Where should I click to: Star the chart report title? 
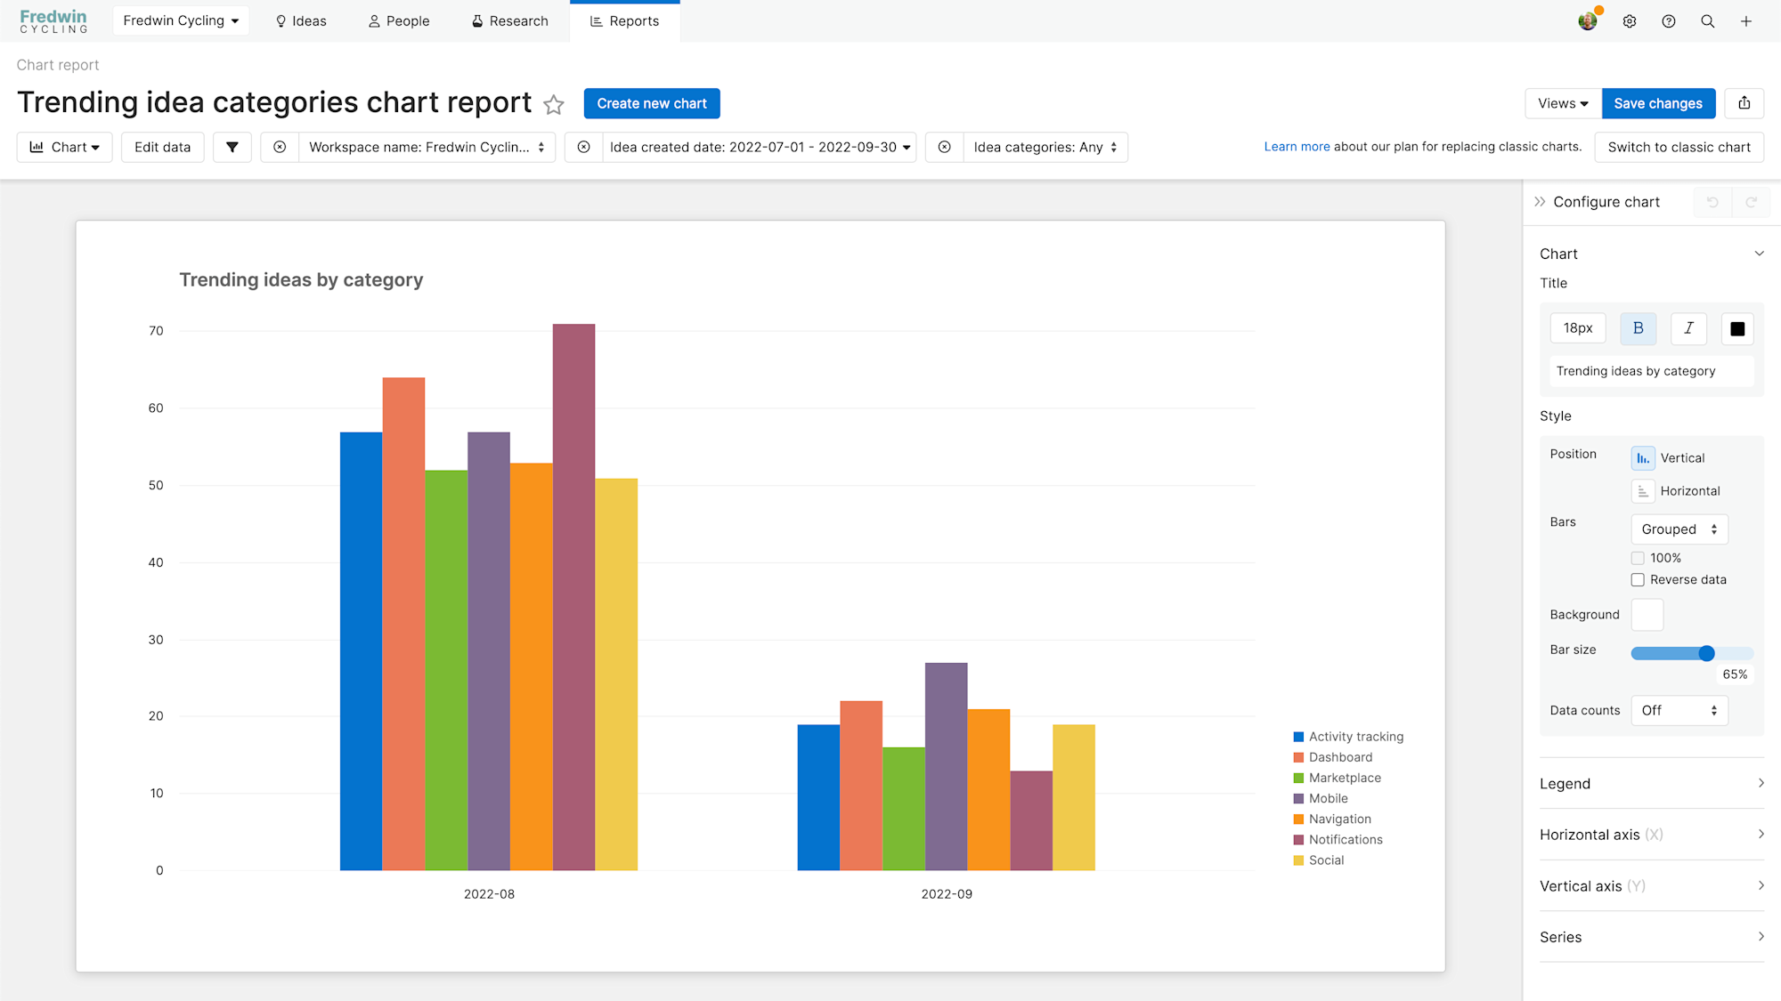tap(554, 104)
